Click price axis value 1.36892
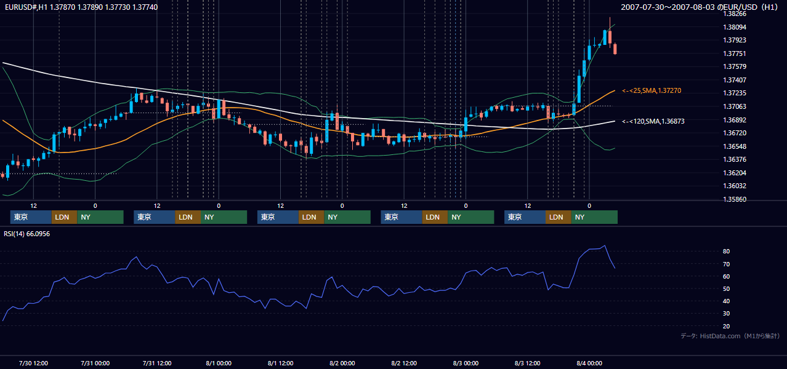The image size is (787, 369). tap(734, 120)
